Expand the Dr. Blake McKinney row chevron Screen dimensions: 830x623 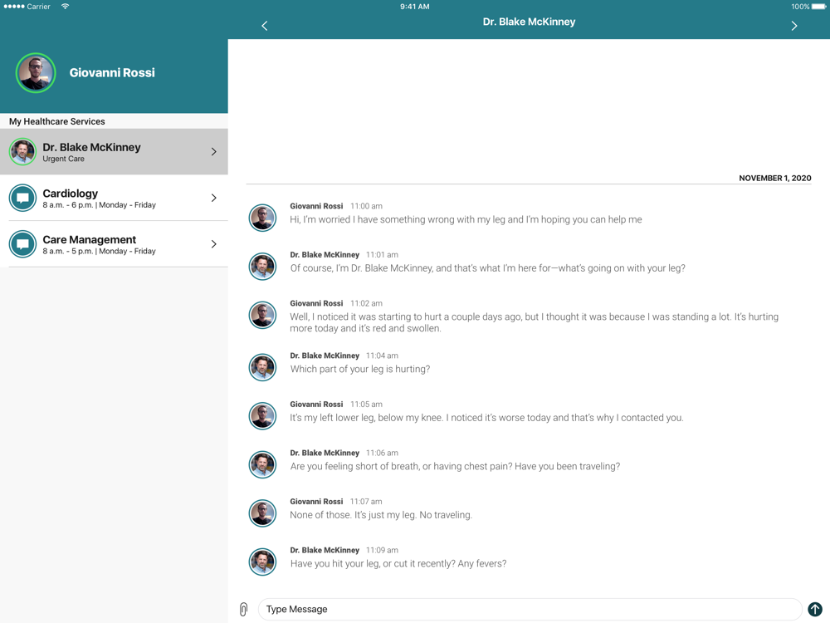pyautogui.click(x=214, y=151)
